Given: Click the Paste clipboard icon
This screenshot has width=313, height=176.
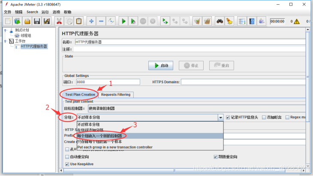Looking at the screenshot, I should tap(79, 21).
